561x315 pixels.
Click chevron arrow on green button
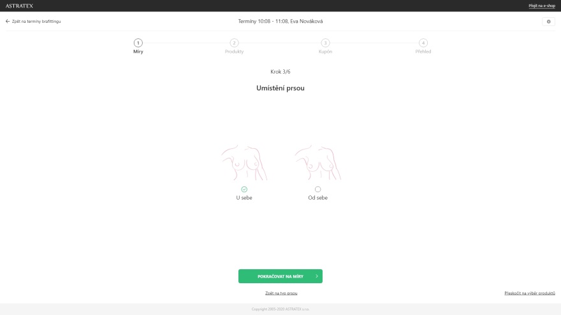317,276
